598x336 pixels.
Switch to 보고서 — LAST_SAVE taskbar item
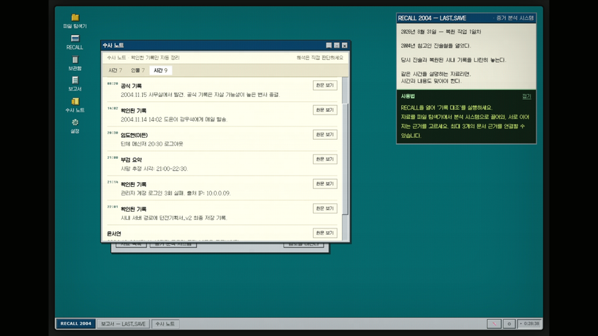tap(123, 324)
